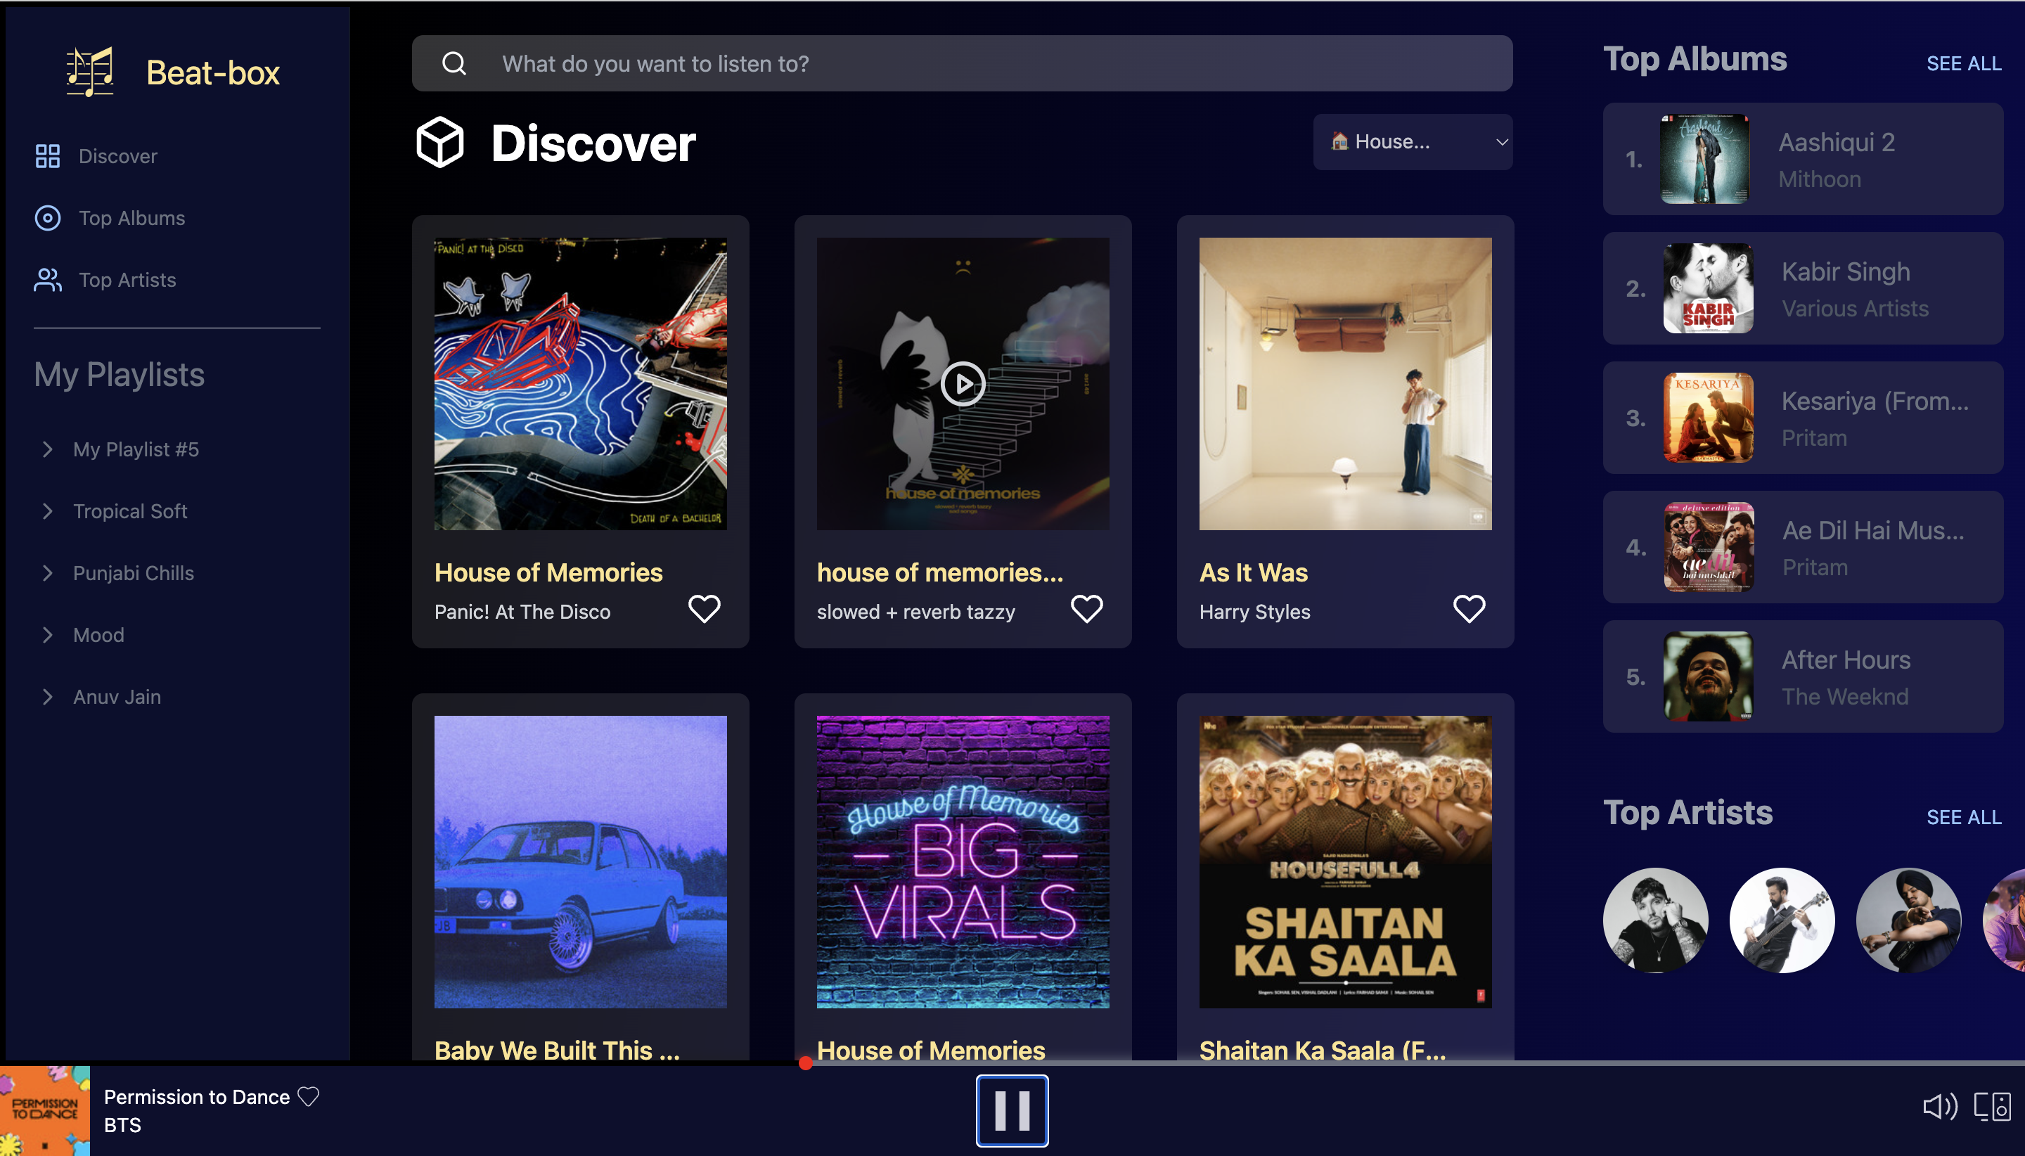Click SEE ALL beside Top Artists
Image resolution: width=2025 pixels, height=1156 pixels.
point(1963,817)
